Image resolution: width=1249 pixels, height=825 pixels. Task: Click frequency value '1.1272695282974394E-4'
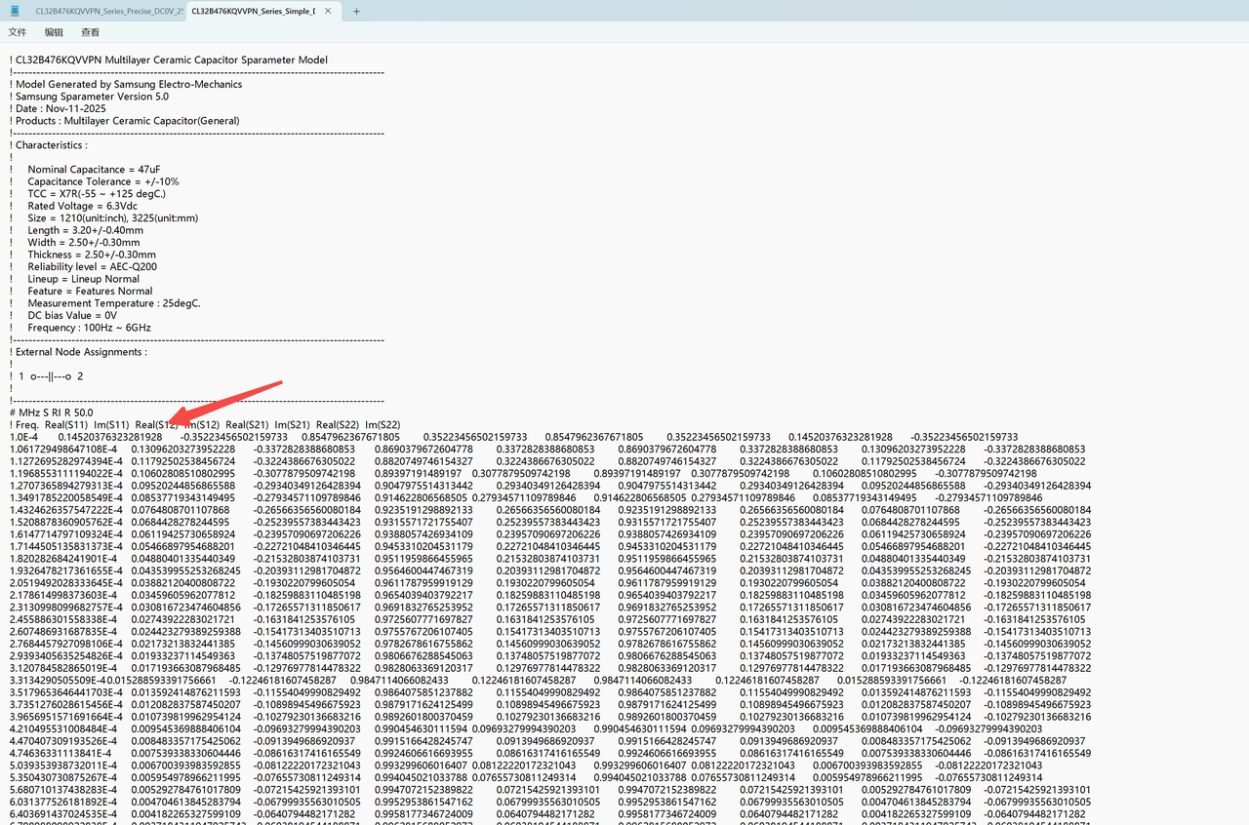tap(67, 461)
